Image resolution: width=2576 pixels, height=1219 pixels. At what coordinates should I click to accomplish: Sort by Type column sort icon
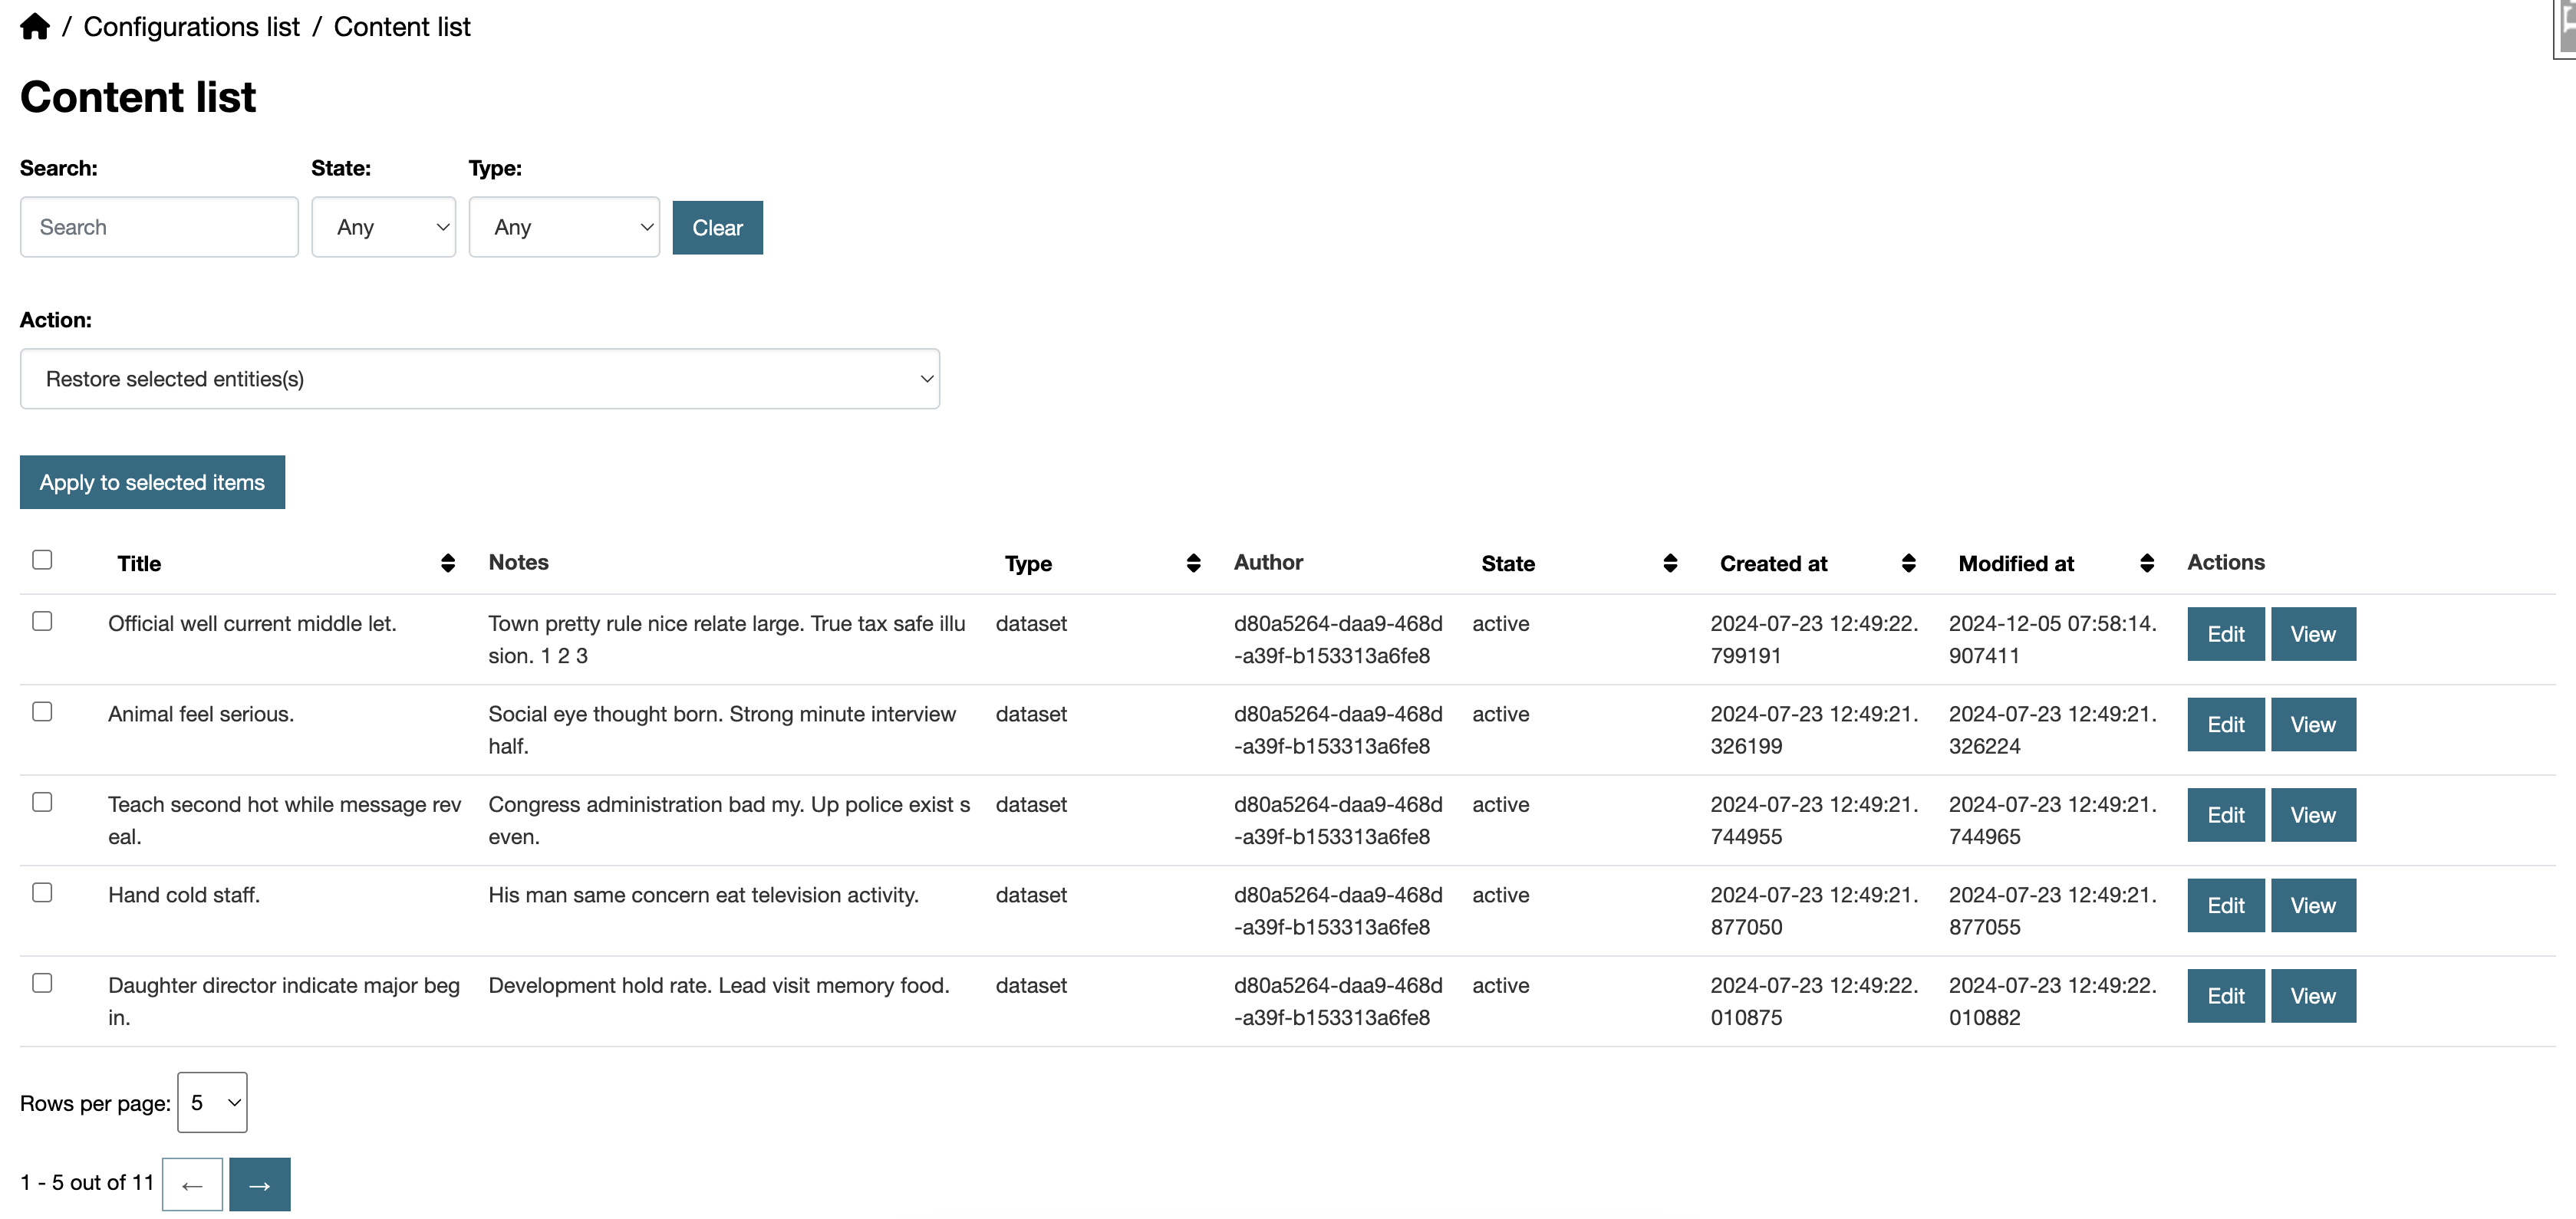(1192, 563)
